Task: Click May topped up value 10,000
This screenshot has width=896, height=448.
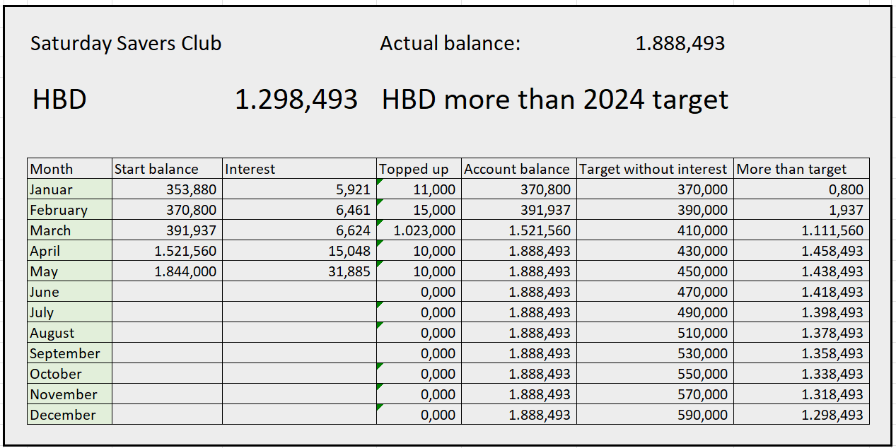Action: coord(419,271)
